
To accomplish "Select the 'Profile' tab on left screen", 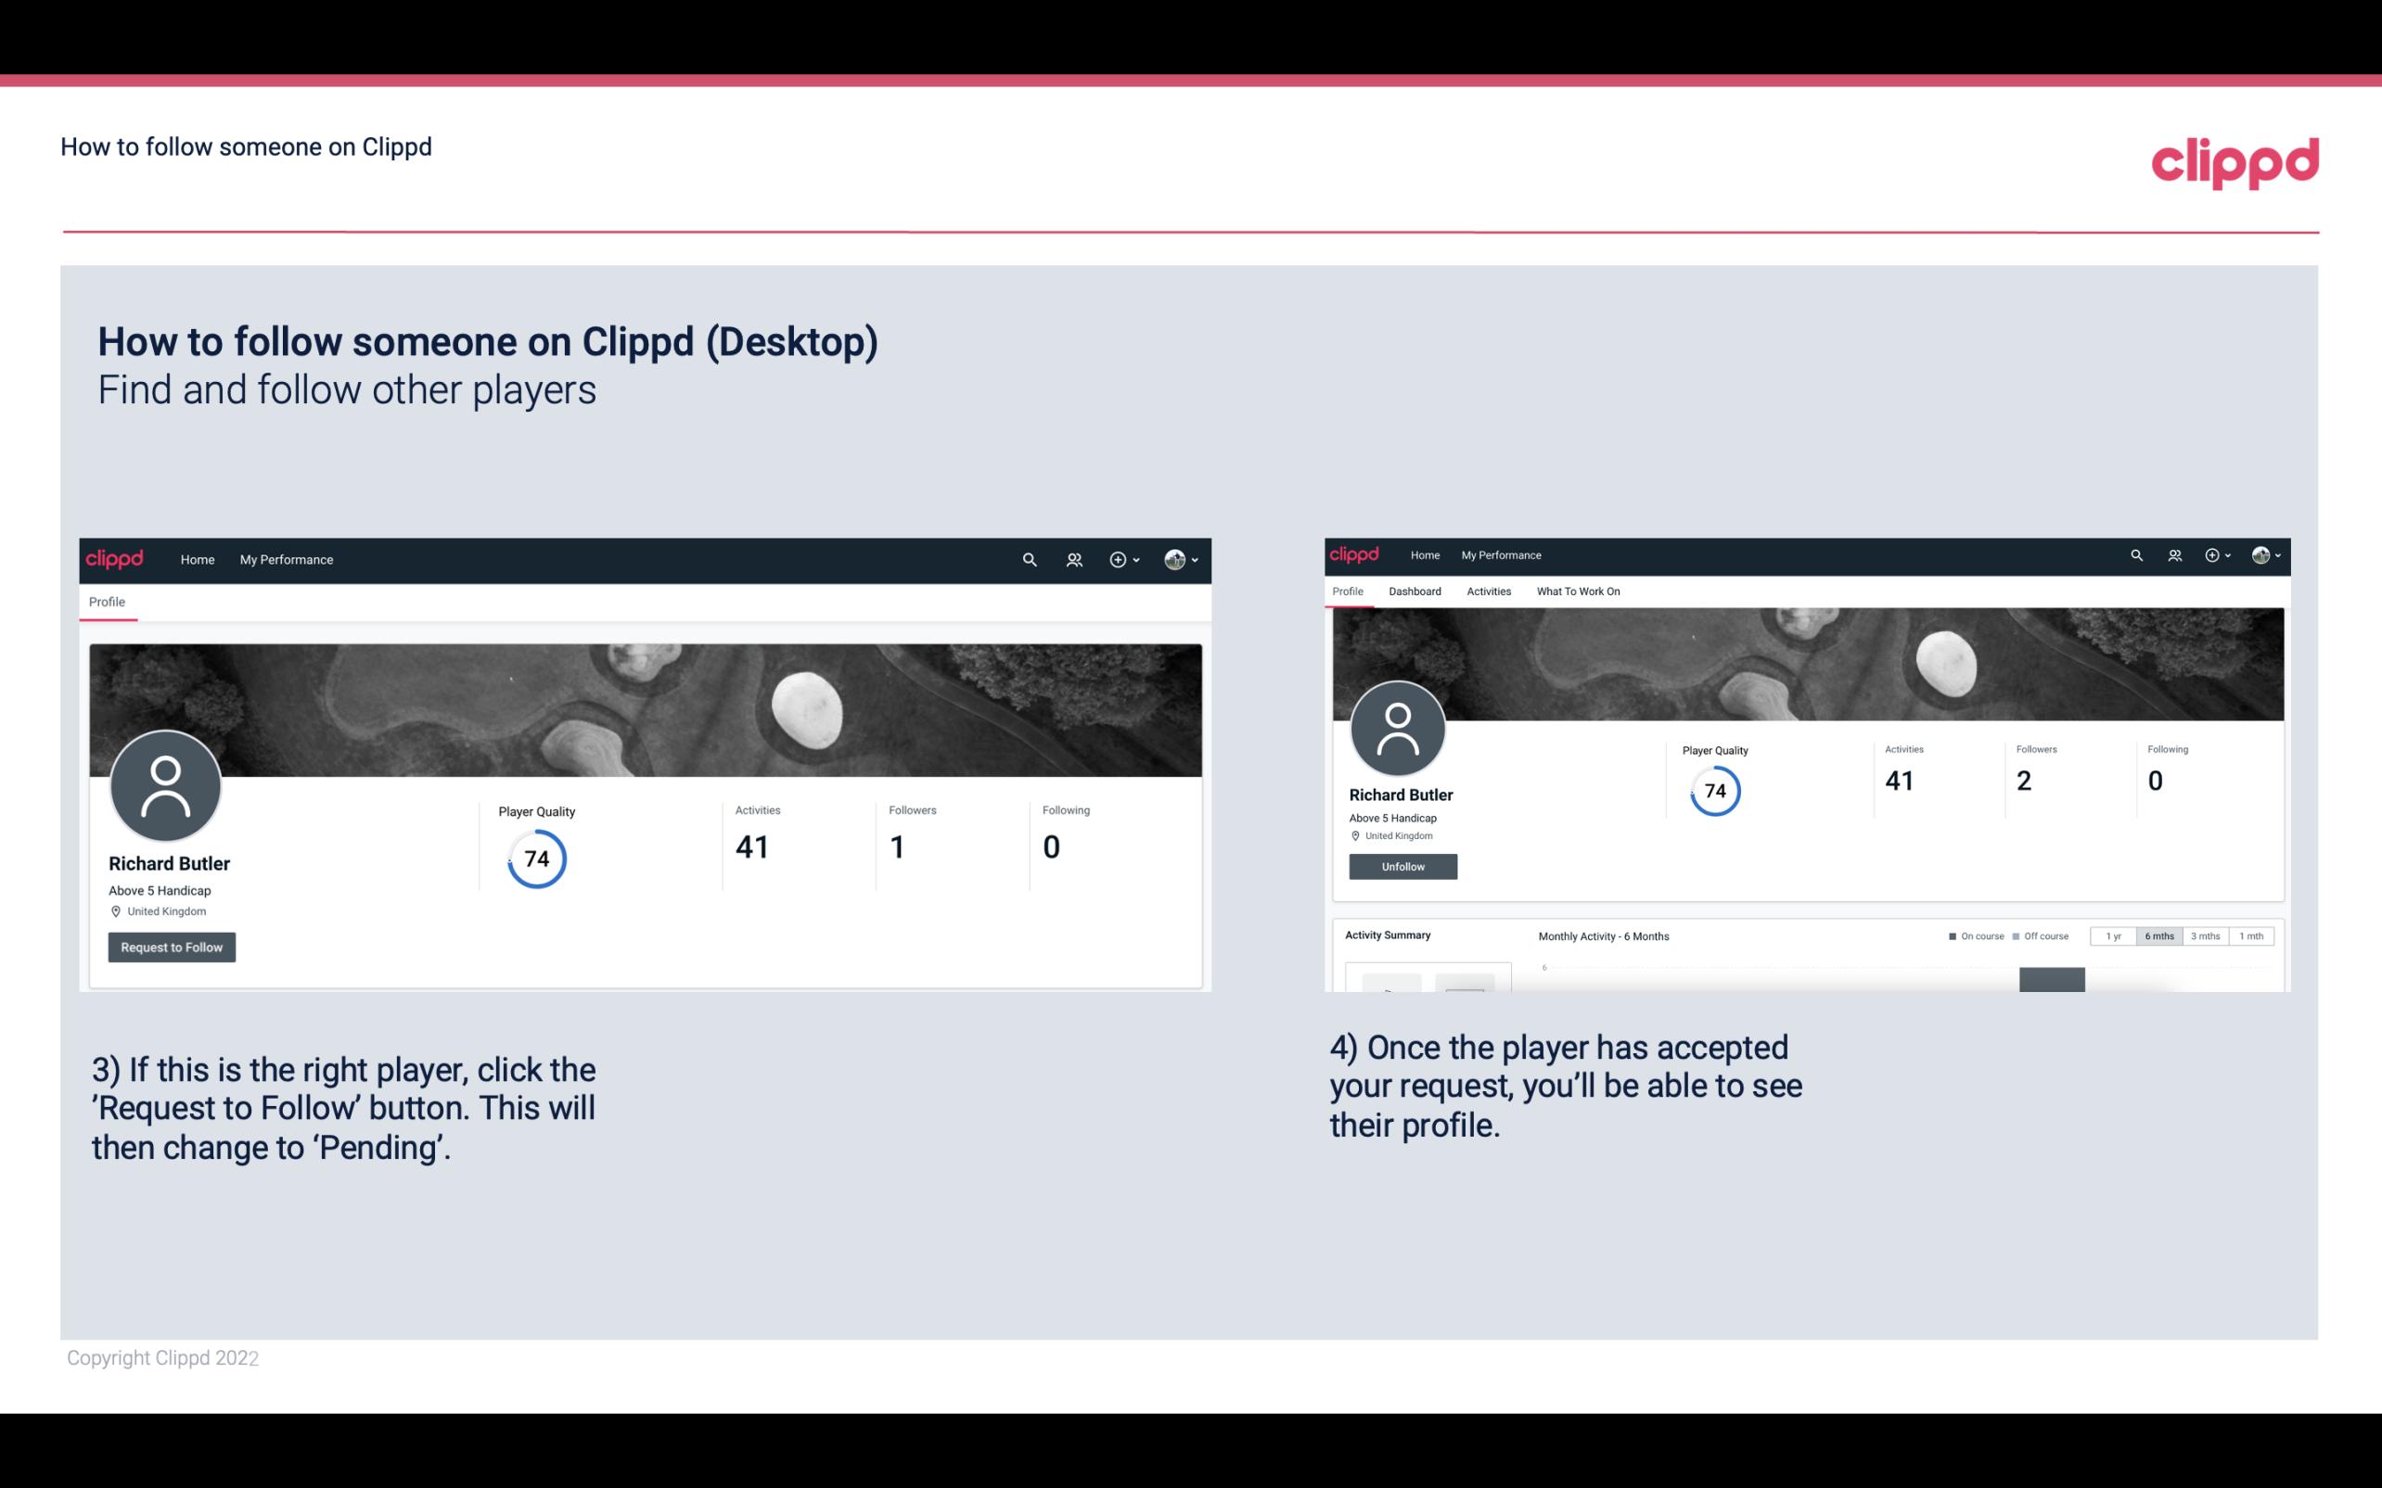I will pyautogui.click(x=105, y=602).
